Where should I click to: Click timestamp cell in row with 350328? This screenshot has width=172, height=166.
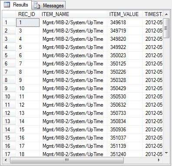tap(152, 80)
